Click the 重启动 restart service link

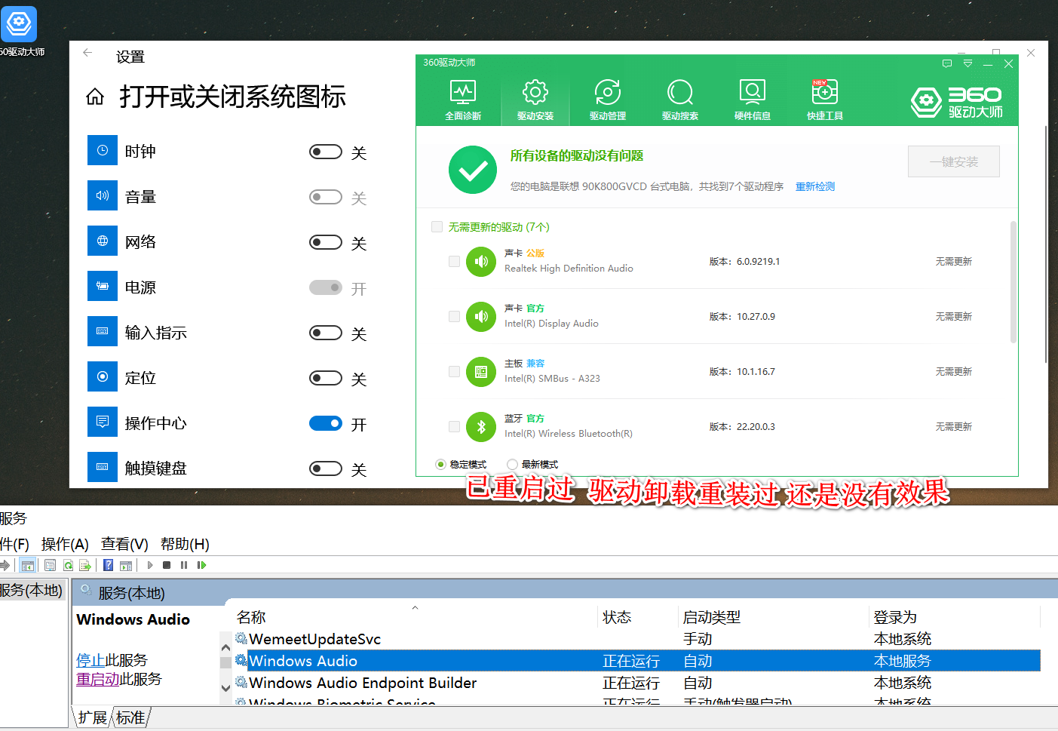pyautogui.click(x=97, y=679)
